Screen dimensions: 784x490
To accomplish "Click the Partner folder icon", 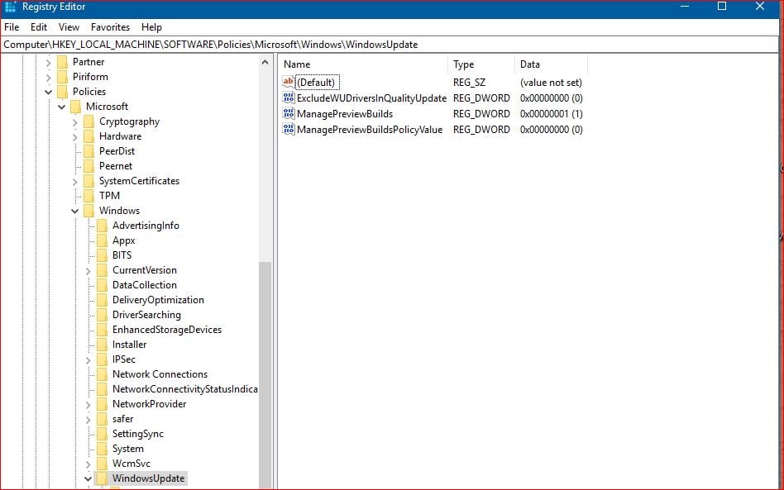I will click(x=63, y=62).
